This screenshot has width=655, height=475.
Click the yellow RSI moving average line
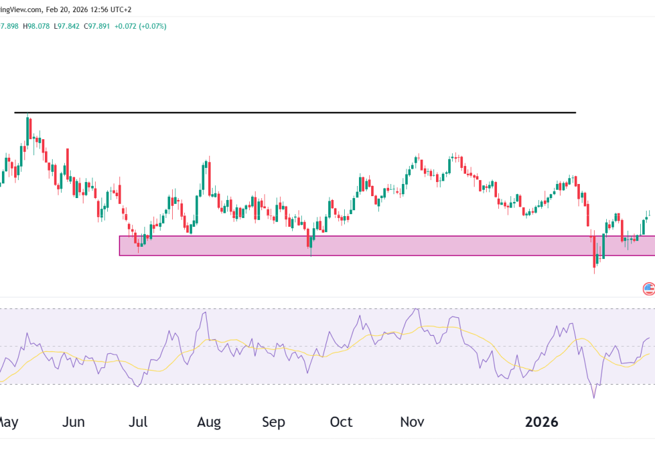coord(475,336)
